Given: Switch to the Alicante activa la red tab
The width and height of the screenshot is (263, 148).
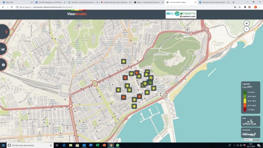Looking at the screenshot, I should [x=214, y=2].
